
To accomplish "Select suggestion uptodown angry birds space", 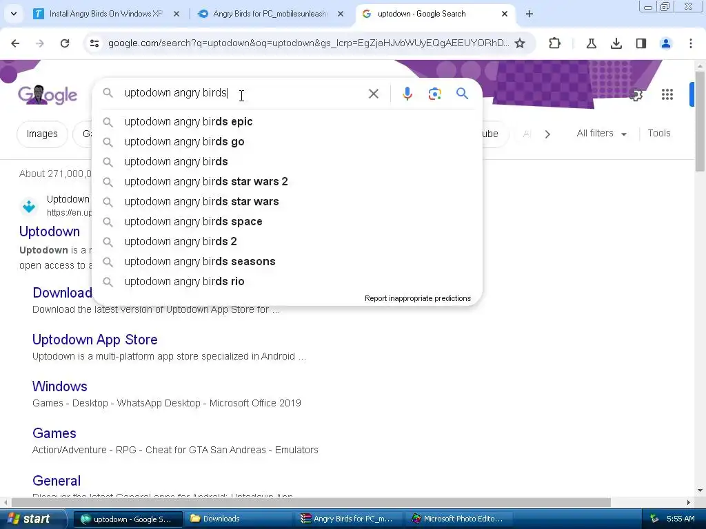I will 288,222.
